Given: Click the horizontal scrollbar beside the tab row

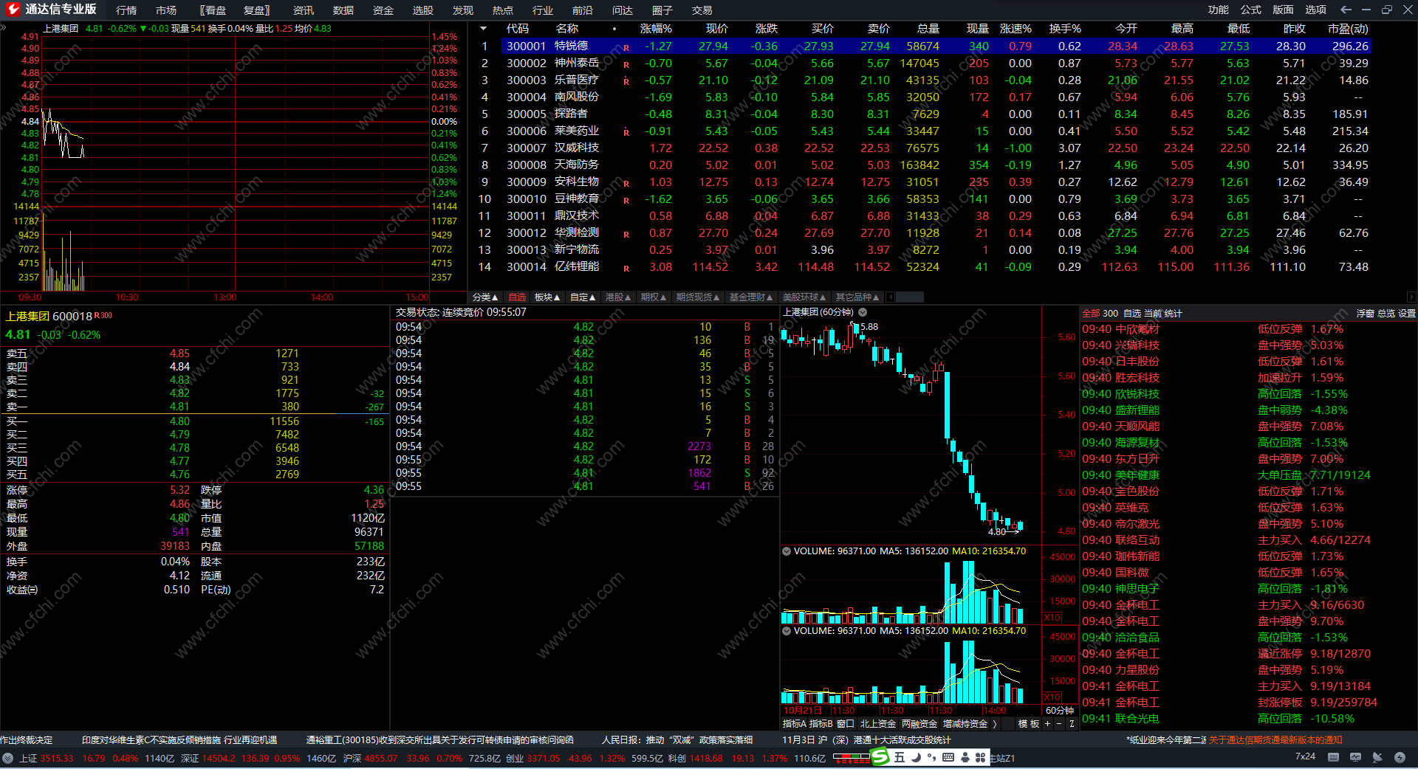Looking at the screenshot, I should pos(909,297).
